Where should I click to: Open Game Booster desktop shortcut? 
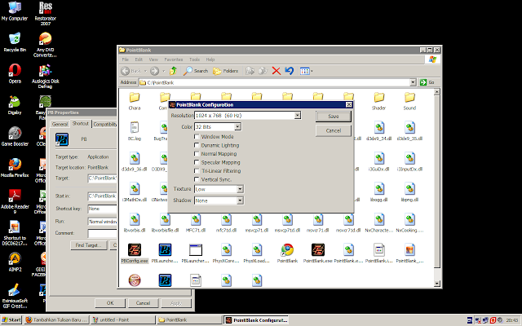pyautogui.click(x=15, y=136)
